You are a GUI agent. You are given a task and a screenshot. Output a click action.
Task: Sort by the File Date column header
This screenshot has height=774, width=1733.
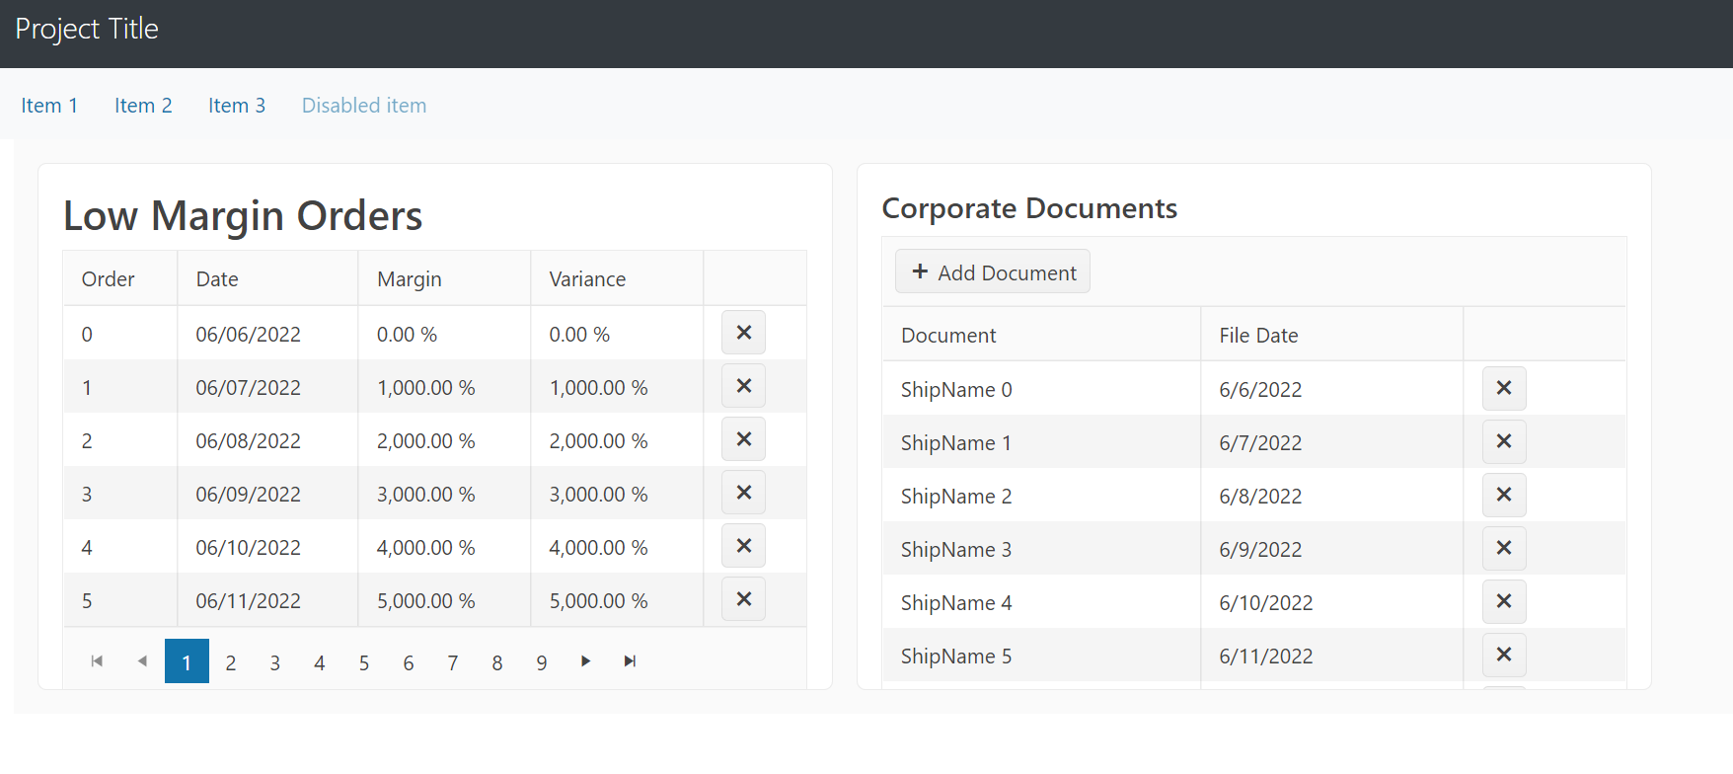(1258, 336)
